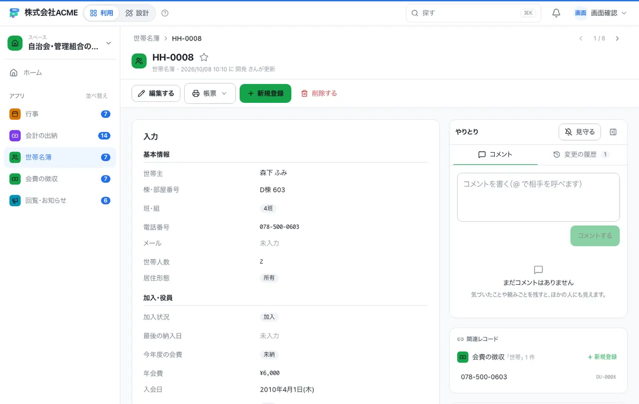Viewport: 639px width, 404px height.
Task: Click the green space home icon
Action: 15,43
